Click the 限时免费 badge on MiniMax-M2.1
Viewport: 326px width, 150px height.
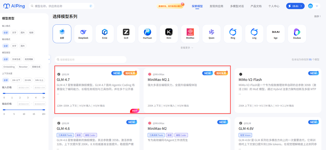(x=221, y=73)
